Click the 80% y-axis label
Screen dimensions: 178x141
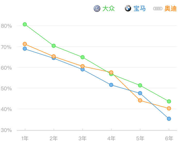6,26
